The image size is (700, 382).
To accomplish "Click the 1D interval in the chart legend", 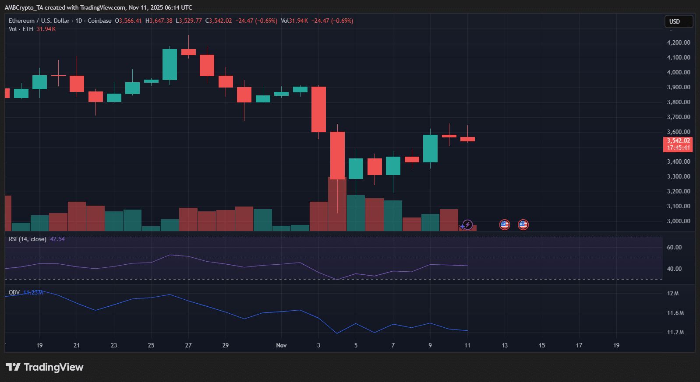I will (x=79, y=21).
